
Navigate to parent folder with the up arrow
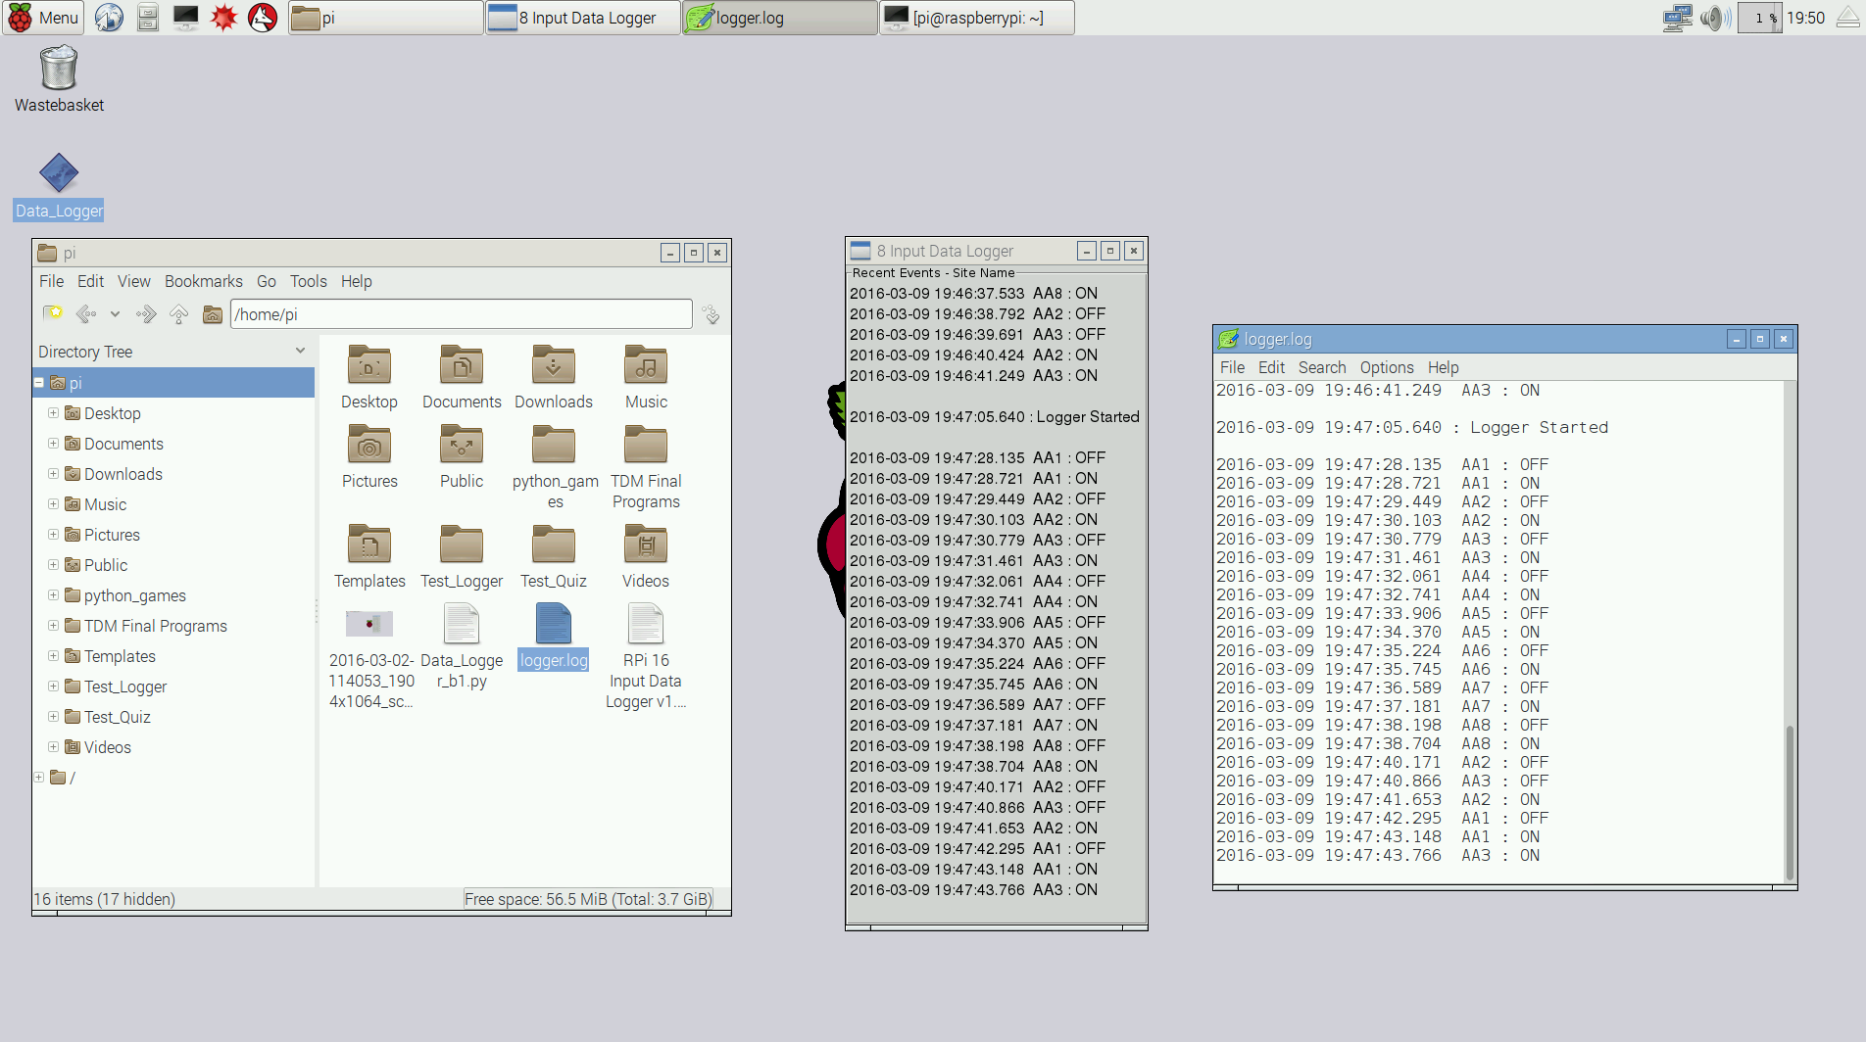178,313
